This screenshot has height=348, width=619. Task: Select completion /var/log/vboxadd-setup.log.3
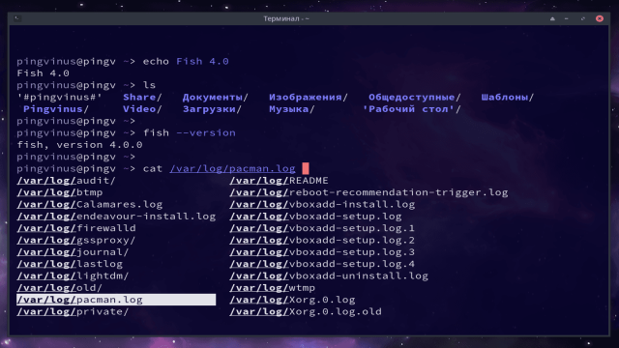pyautogui.click(x=322, y=252)
